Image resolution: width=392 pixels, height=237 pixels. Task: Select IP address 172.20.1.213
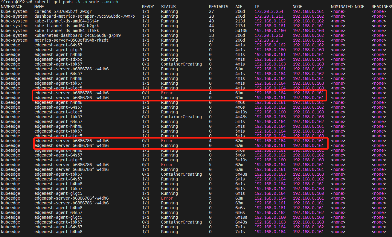(269, 16)
